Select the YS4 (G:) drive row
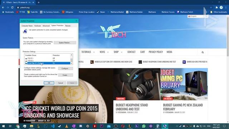 48,61
